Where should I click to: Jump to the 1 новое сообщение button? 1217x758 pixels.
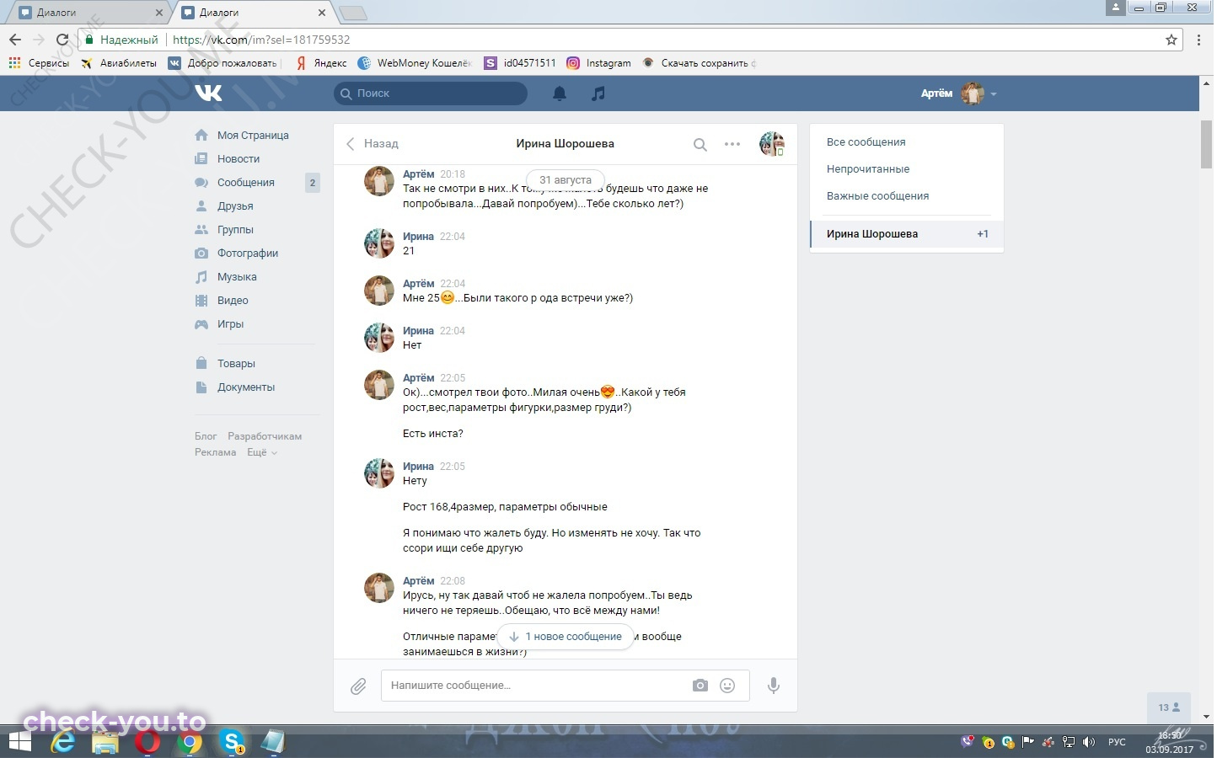click(x=566, y=637)
